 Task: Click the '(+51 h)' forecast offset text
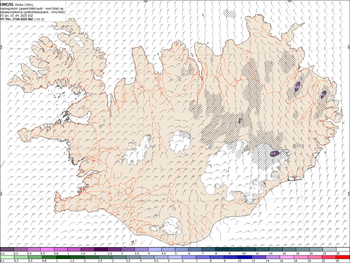pos(39,19)
